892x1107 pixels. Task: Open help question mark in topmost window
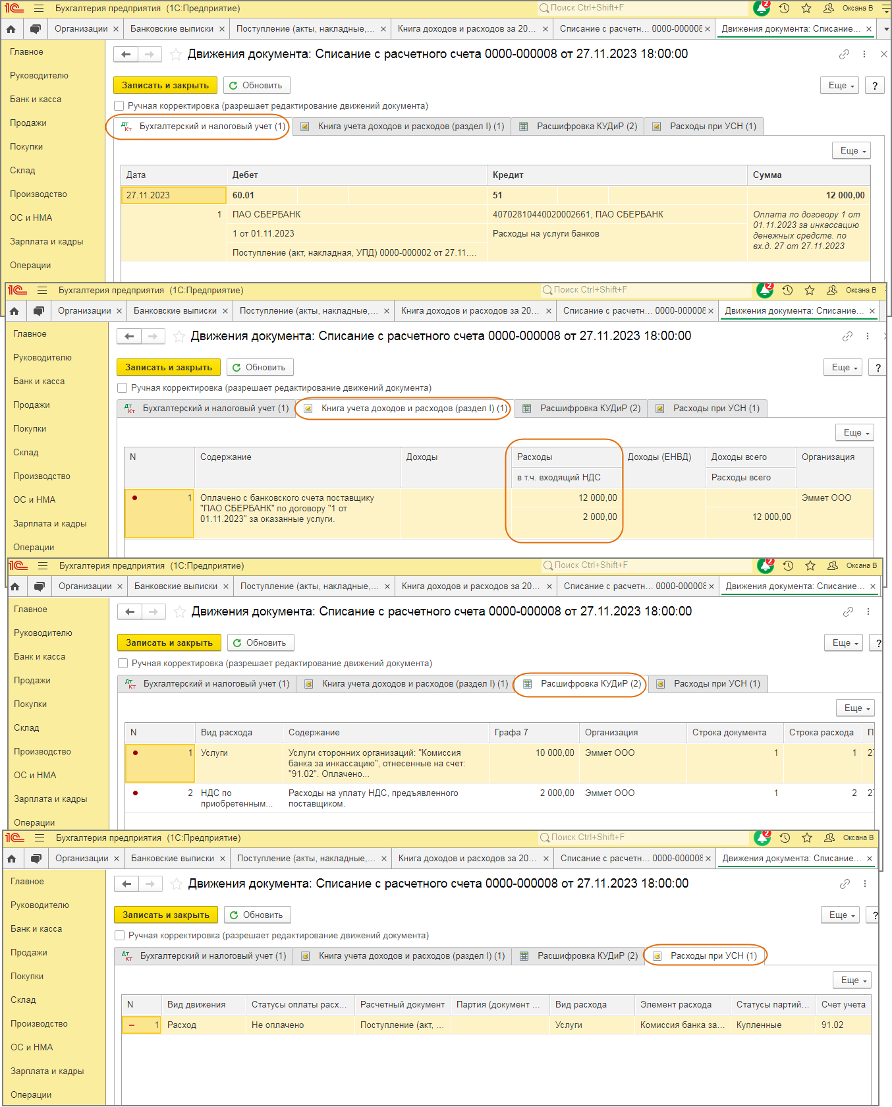[x=874, y=86]
